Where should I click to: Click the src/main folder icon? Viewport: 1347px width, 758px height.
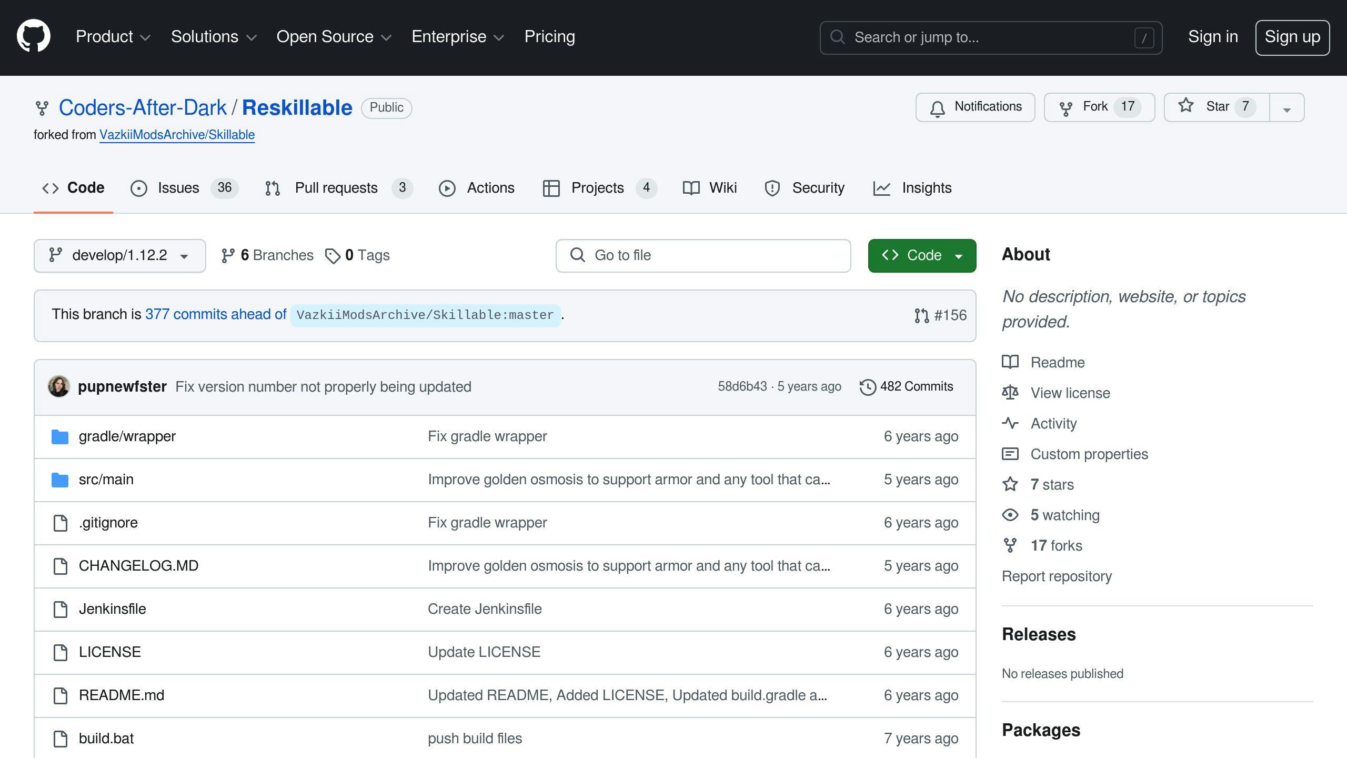pyautogui.click(x=60, y=480)
